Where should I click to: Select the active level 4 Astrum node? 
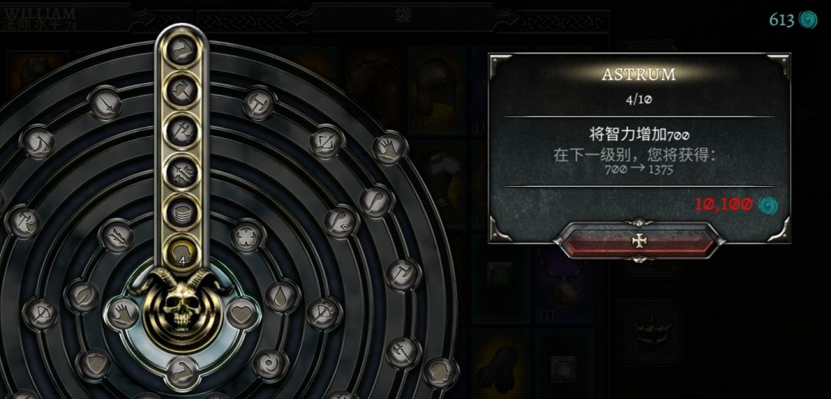point(182,252)
